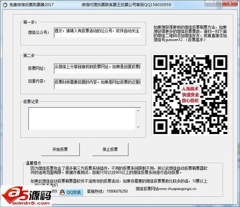This screenshot has height=207, width=240.
Task: Click the gumuren12 WeChat ID text
Action: 174,40
